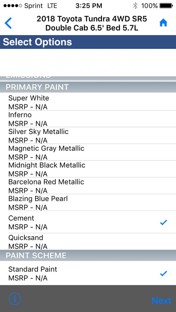The width and height of the screenshot is (176, 312).
Task: Toggle the Standard Paint checkmark
Action: pos(163,274)
